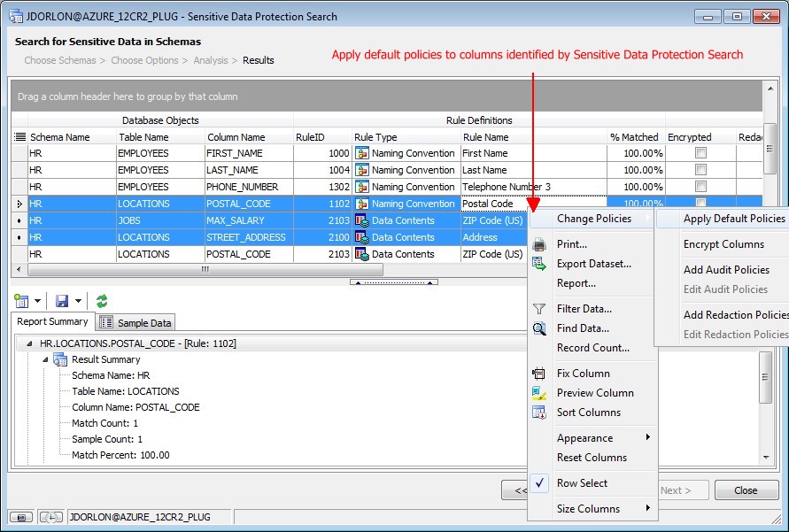Check Encrypted box for PHONE_NUMBER row

pos(700,187)
